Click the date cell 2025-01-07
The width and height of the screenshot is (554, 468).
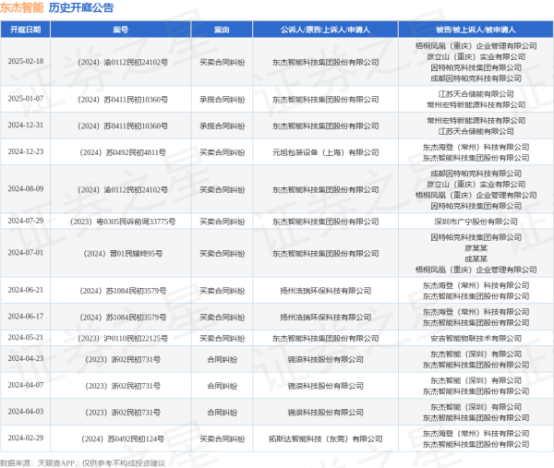click(26, 99)
